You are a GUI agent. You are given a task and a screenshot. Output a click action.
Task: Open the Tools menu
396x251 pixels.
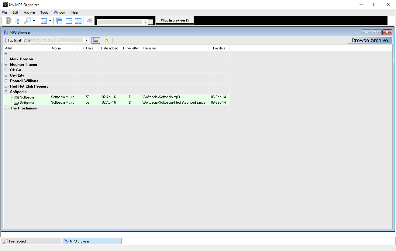click(x=44, y=12)
